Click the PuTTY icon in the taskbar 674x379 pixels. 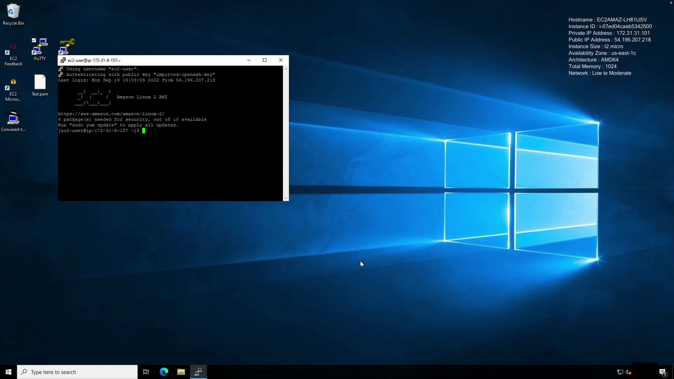pyautogui.click(x=198, y=372)
